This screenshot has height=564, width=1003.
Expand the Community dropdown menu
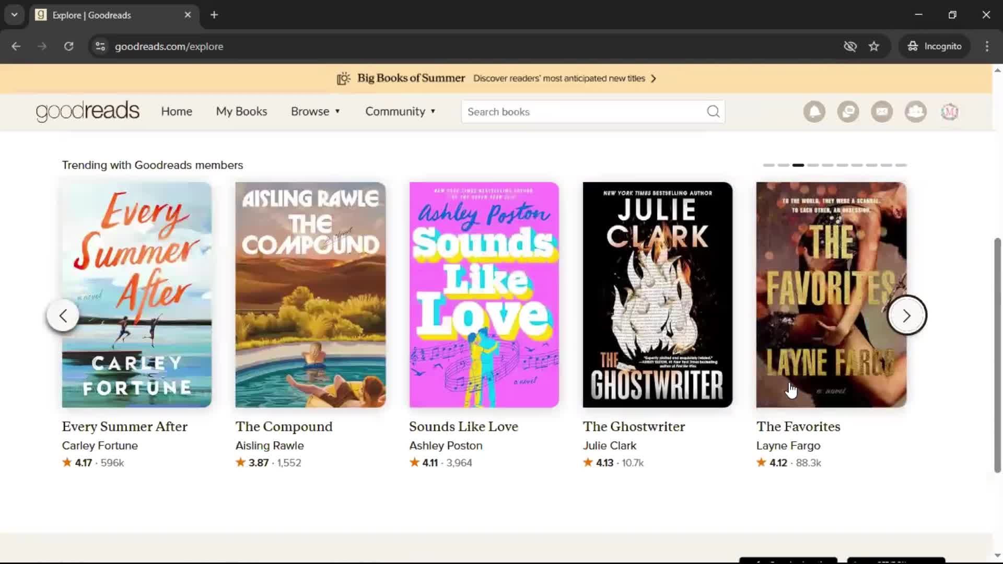tap(400, 111)
